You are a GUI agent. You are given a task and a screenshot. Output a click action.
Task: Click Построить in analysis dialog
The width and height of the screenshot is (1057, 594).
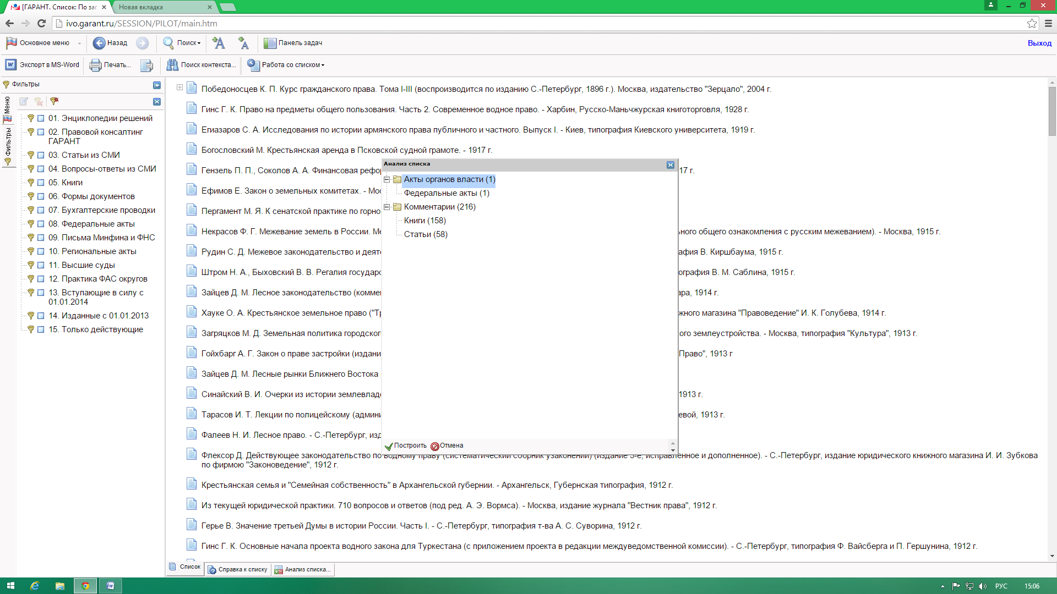click(x=406, y=446)
